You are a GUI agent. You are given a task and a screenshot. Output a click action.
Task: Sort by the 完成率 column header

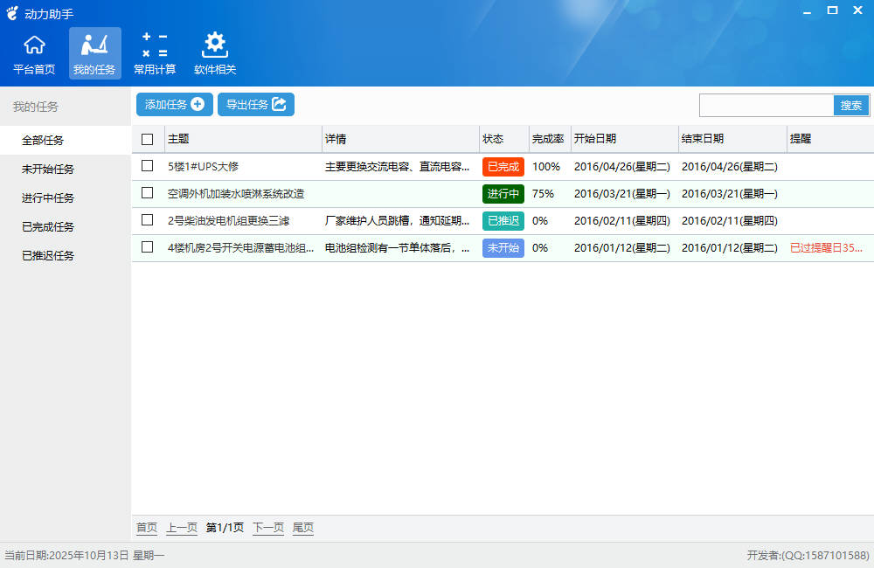point(548,139)
